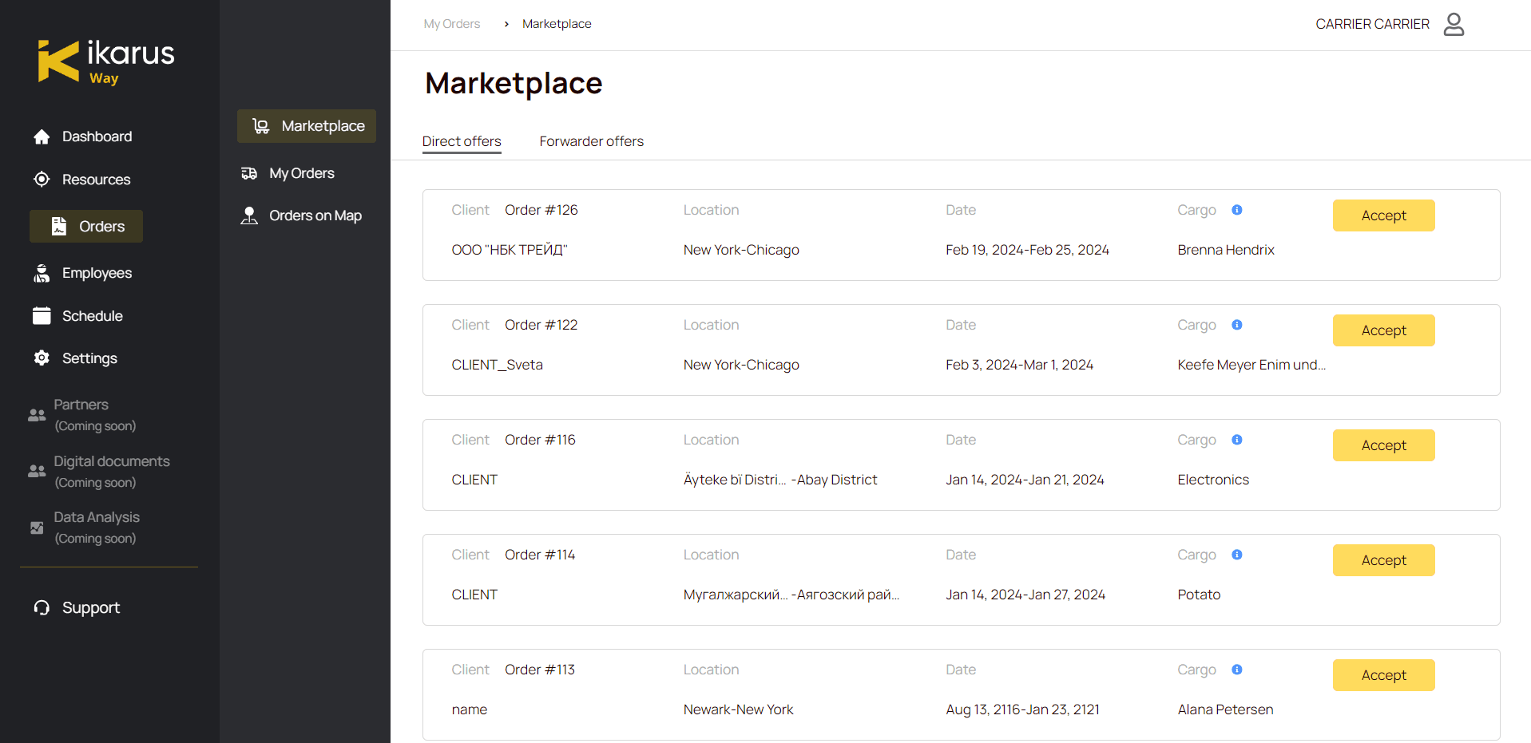Viewport: 1531px width, 743px height.
Task: Click the Resources target icon
Action: [x=42, y=180]
